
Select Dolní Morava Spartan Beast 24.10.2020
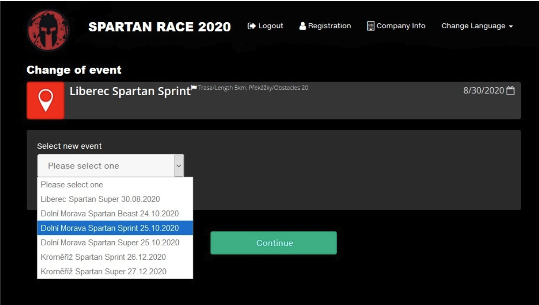(x=110, y=214)
